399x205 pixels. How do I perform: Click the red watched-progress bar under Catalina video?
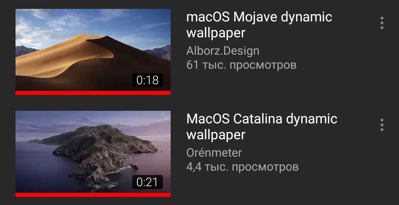point(93,195)
